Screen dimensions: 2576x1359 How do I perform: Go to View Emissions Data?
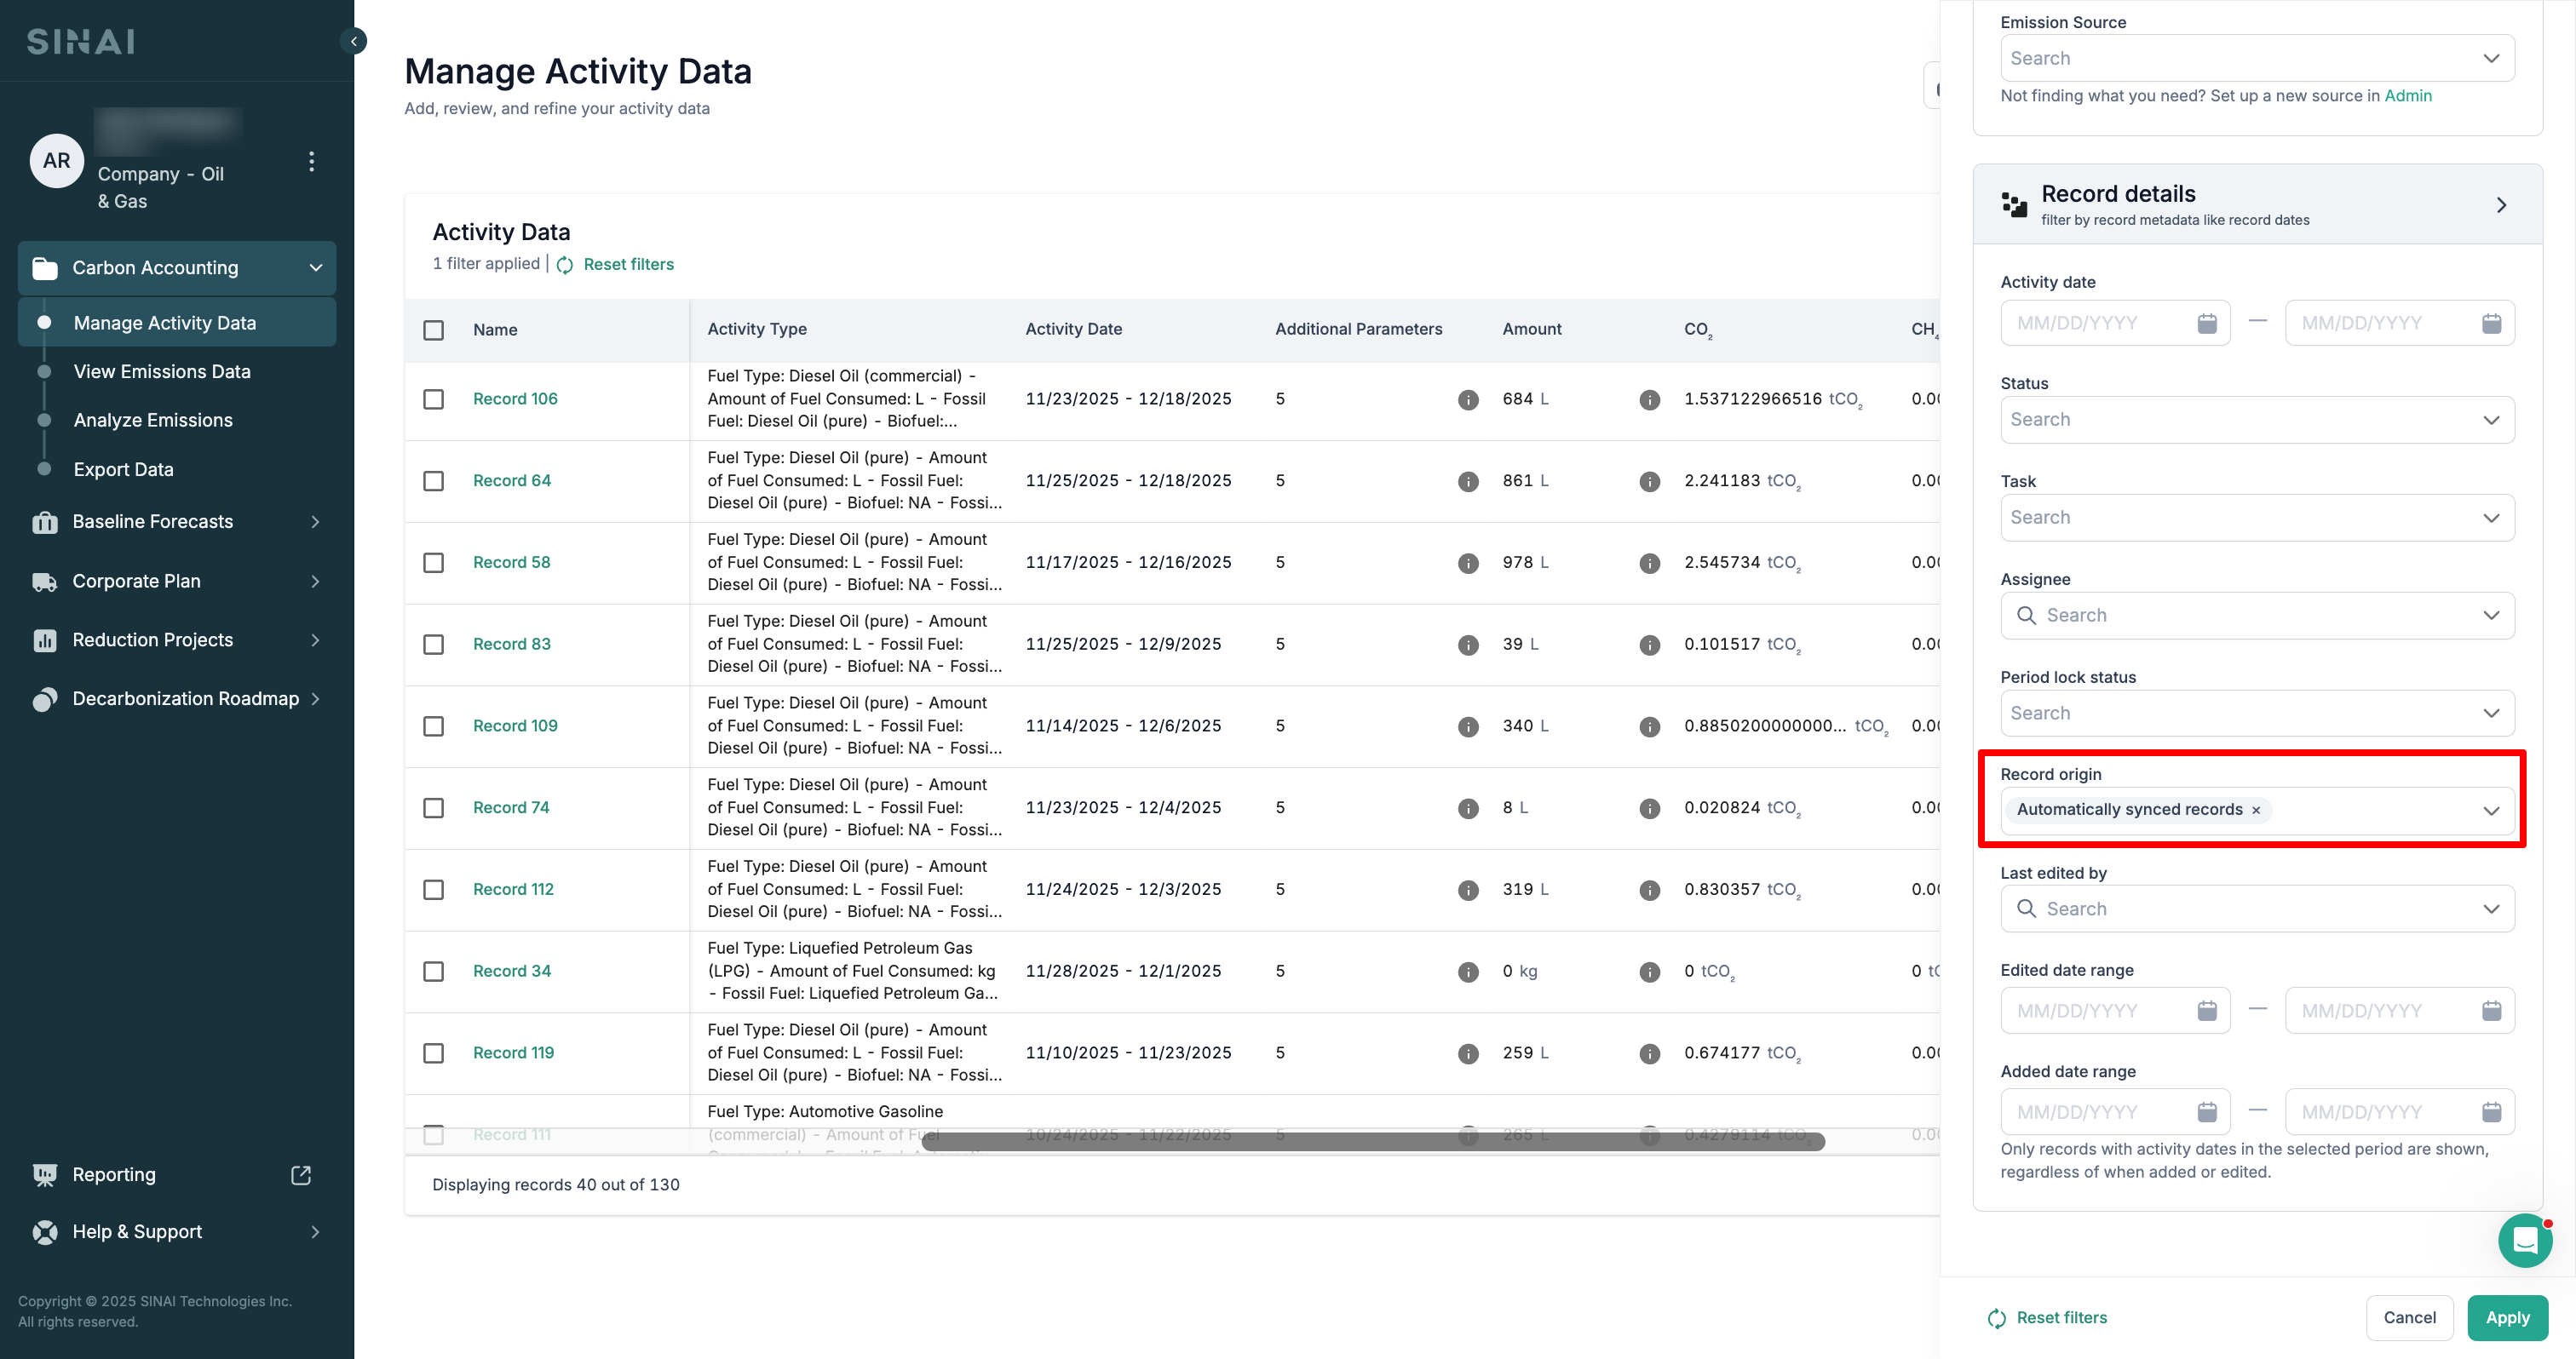162,372
